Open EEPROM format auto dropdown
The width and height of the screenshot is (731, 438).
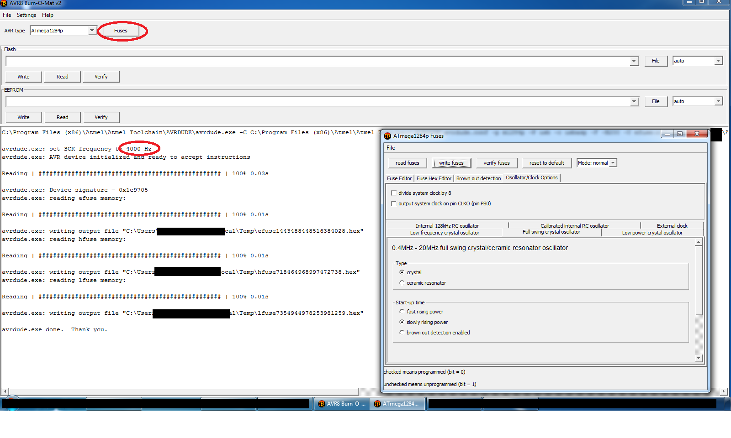pyautogui.click(x=718, y=101)
